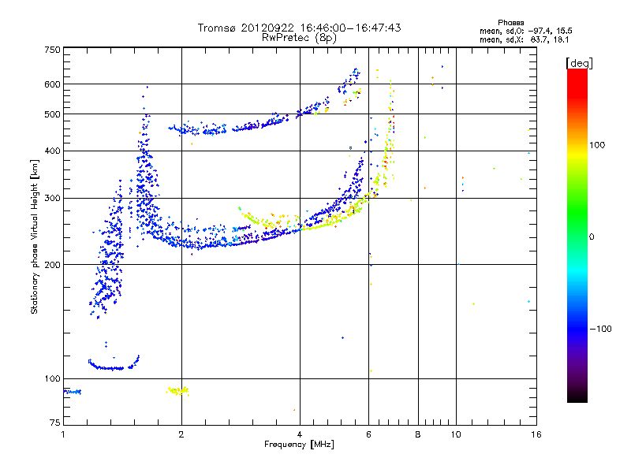Click the yellow echo cluster below 100 km near 2 MHz
This screenshot has height=473, width=631.
pos(177,391)
